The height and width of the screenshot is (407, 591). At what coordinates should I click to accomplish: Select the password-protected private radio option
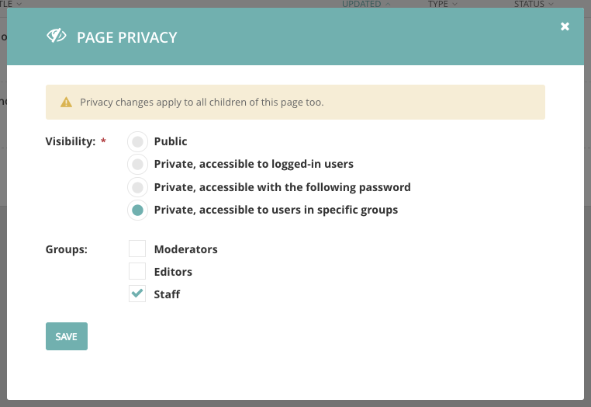(137, 187)
